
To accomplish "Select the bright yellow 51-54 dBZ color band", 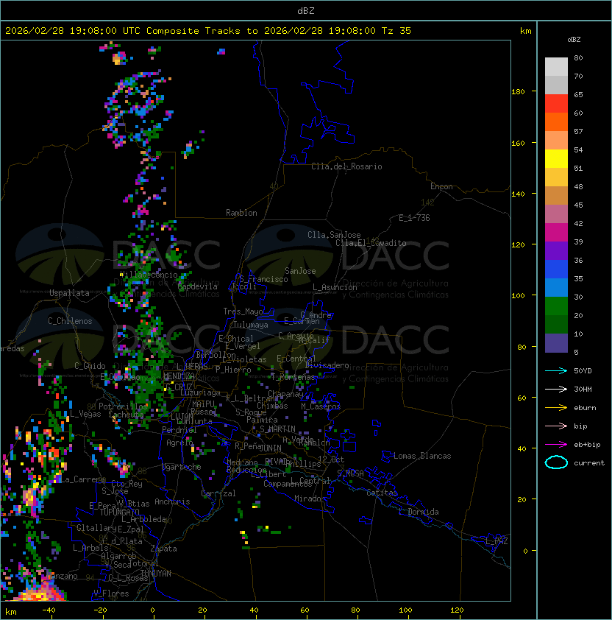I will pos(556,159).
